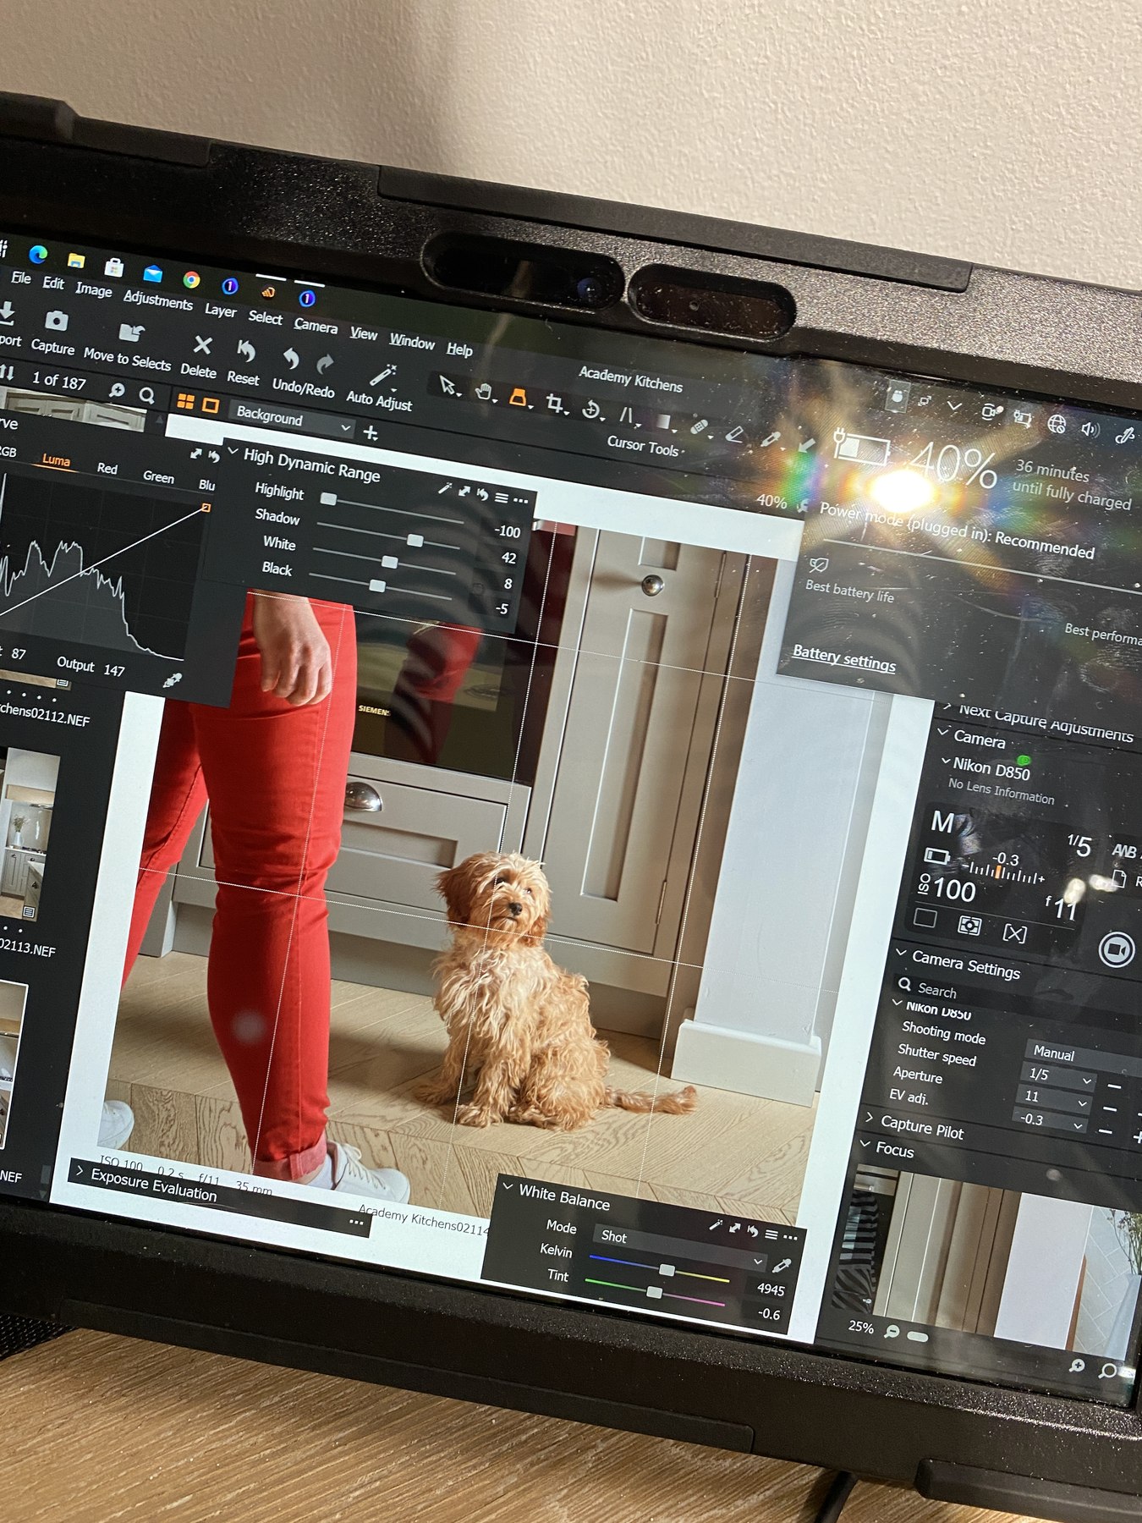Screen dimensions: 1142x1523
Task: Open Google Chrome from the taskbar
Action: click(192, 280)
